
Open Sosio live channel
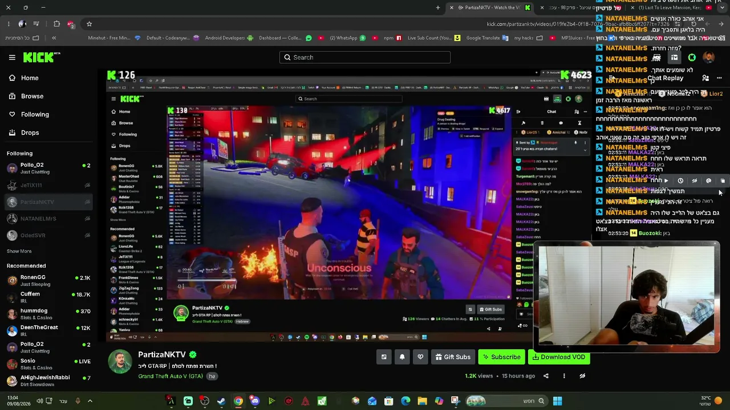(x=48, y=364)
